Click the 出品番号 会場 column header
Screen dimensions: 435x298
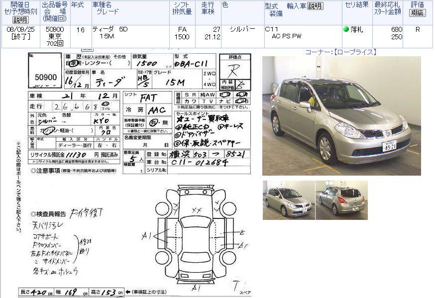click(55, 12)
